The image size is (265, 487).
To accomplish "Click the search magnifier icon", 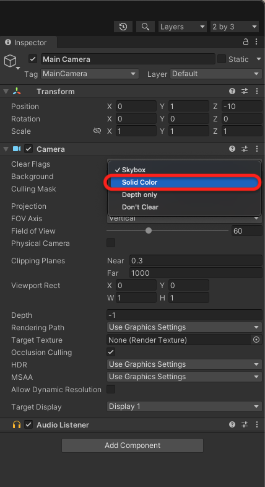I will 146,27.
